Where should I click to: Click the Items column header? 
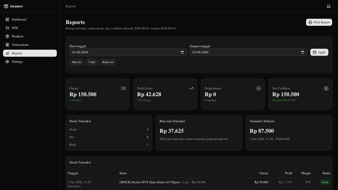point(123,173)
